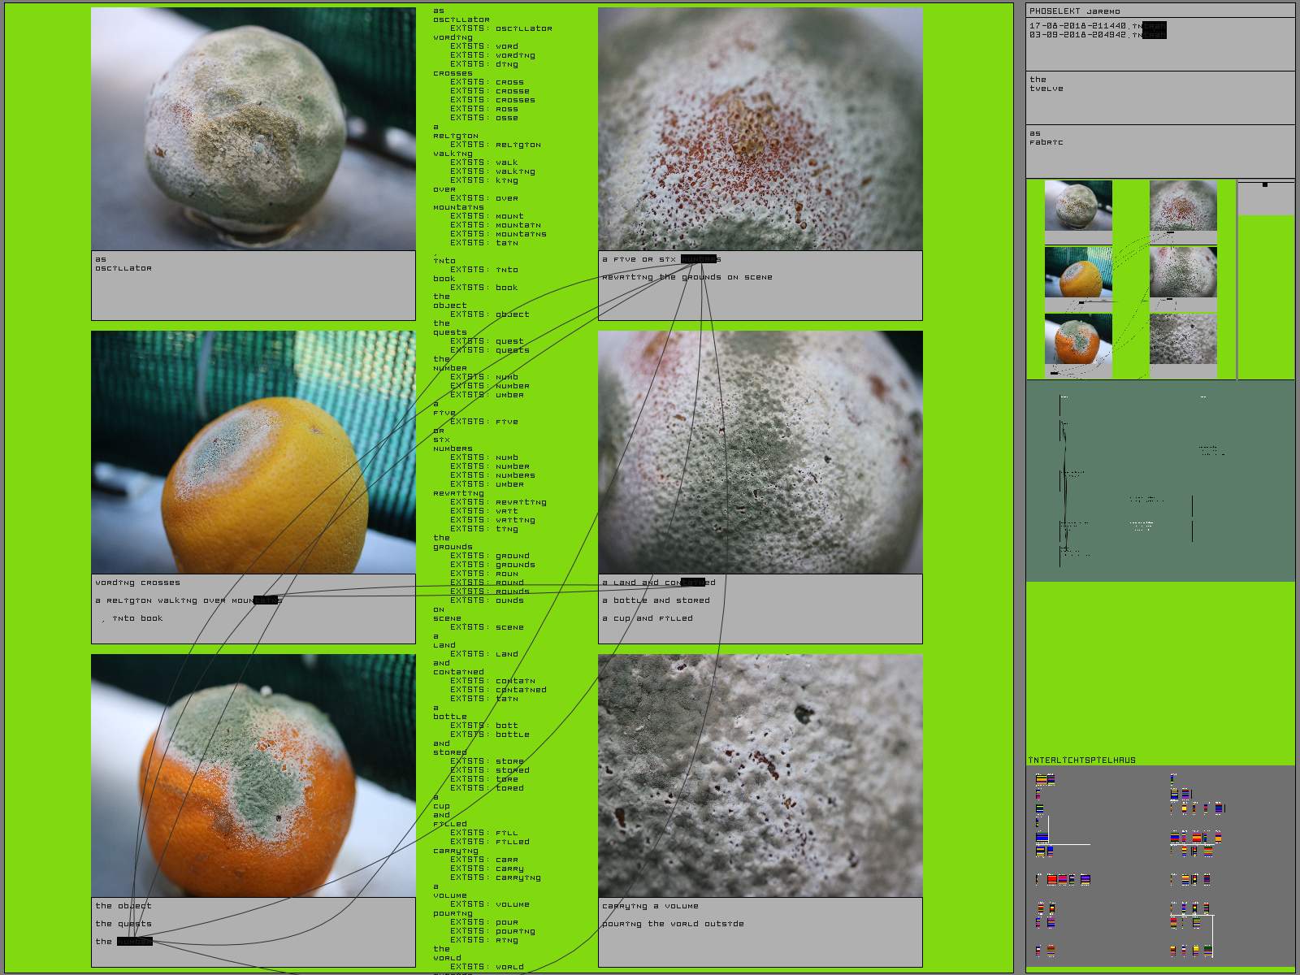Click into the "the twelve" text field
Screen dimensions: 1300x975
(1159, 97)
